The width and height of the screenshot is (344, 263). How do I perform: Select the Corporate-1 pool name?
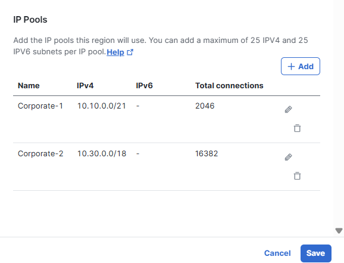click(x=40, y=106)
